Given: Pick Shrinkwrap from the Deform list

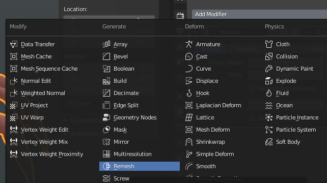Looking at the screenshot, I should [222, 142].
